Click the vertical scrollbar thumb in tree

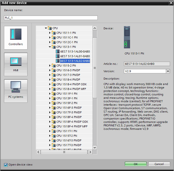(x=95, y=68)
